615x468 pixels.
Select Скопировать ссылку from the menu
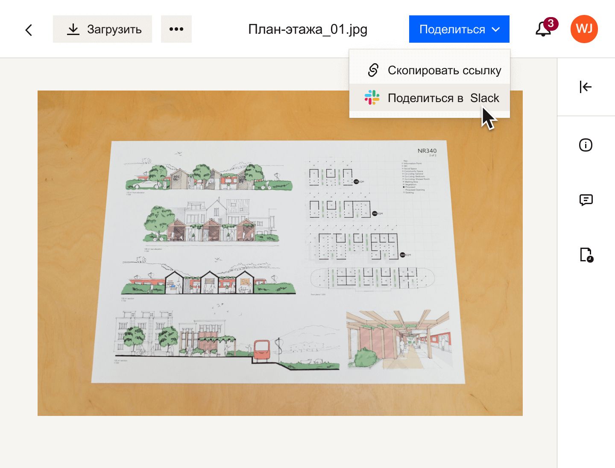[444, 70]
